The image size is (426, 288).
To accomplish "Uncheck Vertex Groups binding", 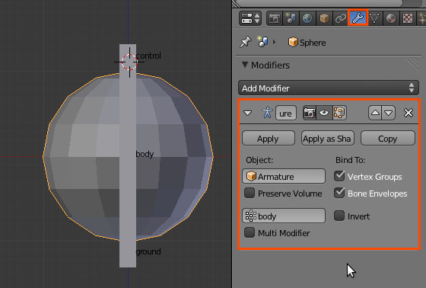I will pos(339,176).
